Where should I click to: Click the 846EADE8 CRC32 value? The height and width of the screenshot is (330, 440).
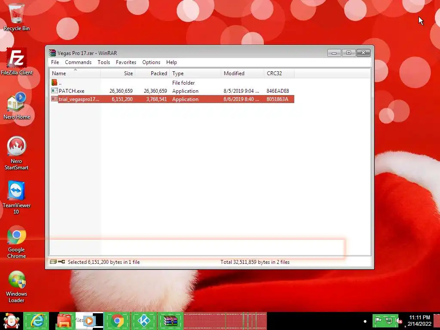tap(278, 91)
